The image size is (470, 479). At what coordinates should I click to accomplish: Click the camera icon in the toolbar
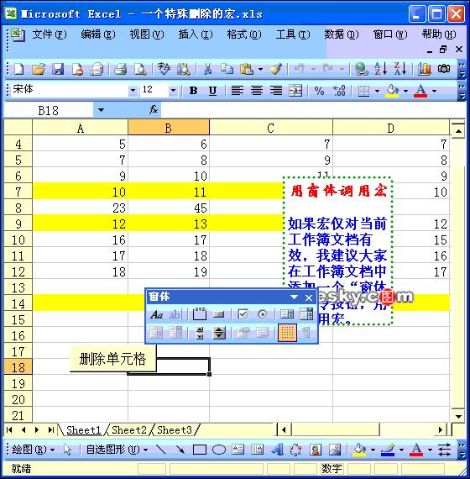click(x=444, y=69)
